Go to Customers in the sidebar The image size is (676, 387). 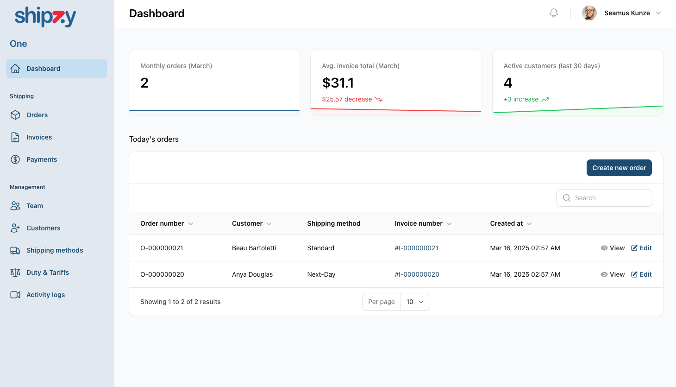coord(43,228)
